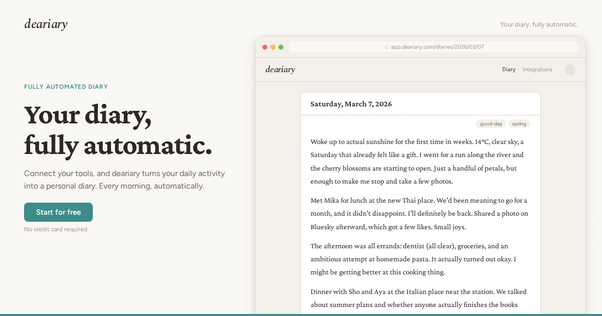
Task: Click the No credit card required text
Action: click(x=56, y=229)
